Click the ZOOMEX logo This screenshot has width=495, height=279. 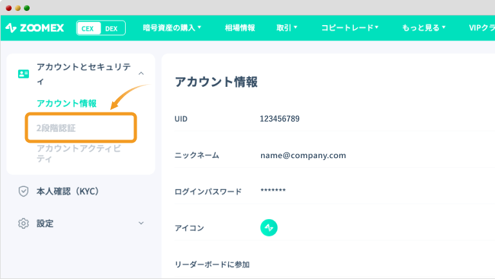[x=35, y=28]
